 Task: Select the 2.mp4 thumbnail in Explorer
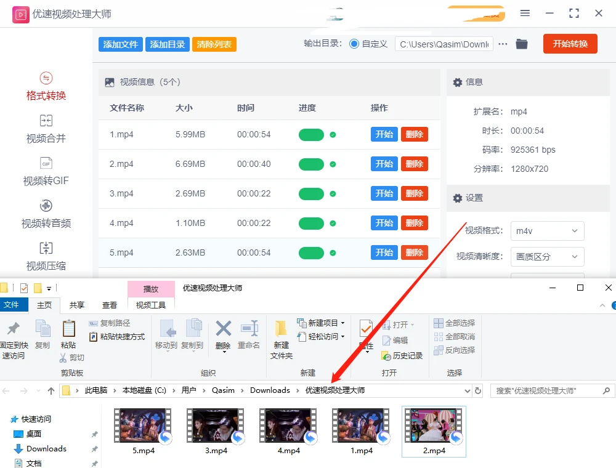click(x=434, y=432)
